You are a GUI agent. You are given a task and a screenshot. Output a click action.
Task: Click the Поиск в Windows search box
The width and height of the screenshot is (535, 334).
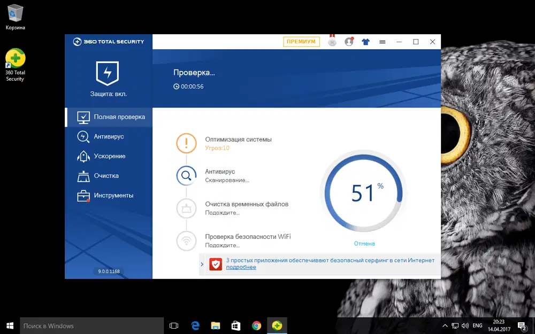click(91, 325)
